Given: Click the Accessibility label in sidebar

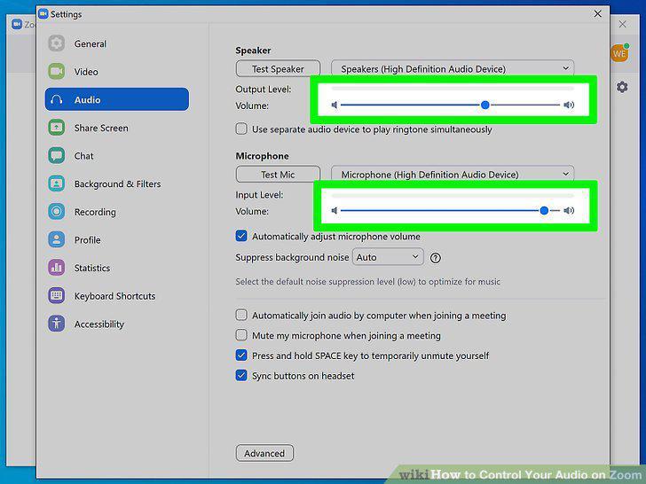Looking at the screenshot, I should tap(98, 324).
